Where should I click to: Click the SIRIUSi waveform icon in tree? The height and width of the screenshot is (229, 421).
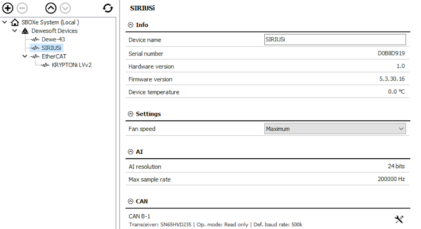35,48
